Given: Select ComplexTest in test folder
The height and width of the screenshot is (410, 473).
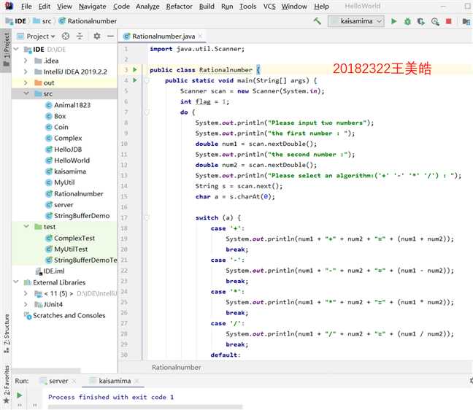Looking at the screenshot, I should click(69, 238).
